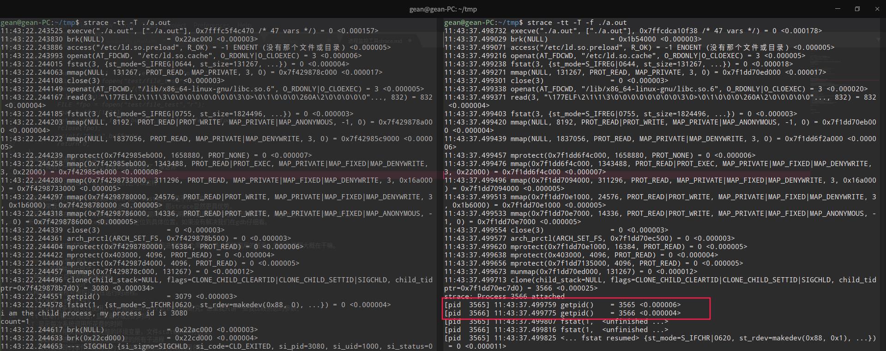Select the [pid 3565] fstat resumed line

pos(660,342)
